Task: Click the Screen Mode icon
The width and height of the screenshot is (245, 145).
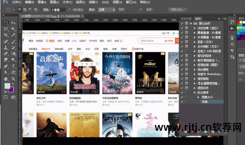Action: coord(13,97)
